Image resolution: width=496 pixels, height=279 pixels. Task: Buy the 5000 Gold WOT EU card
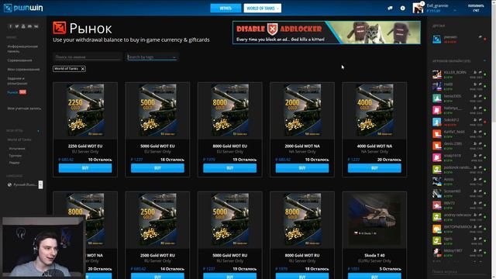(x=157, y=168)
